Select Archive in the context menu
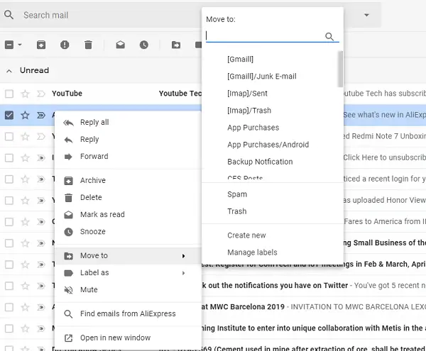The height and width of the screenshot is (351, 426). (128, 180)
